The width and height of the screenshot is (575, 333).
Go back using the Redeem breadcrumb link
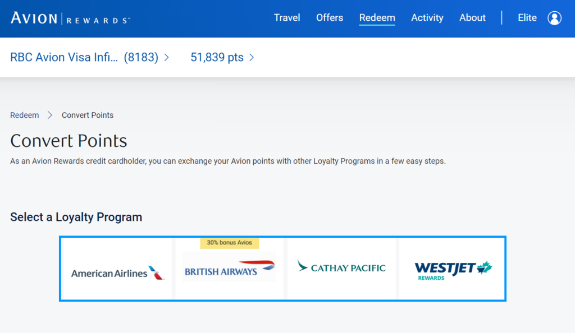pyautogui.click(x=24, y=115)
